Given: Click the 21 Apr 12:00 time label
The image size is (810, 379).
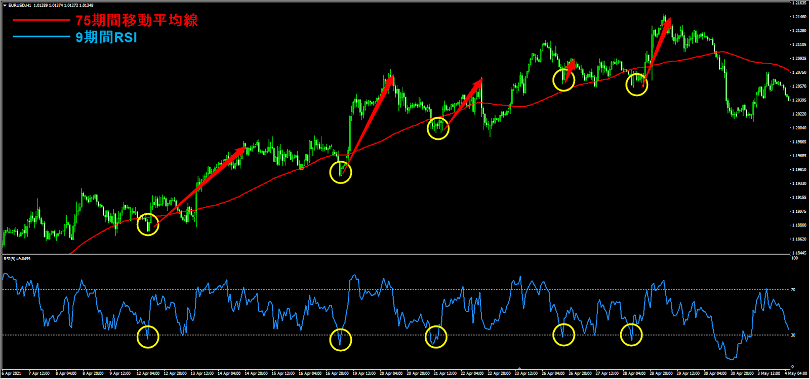Looking at the screenshot, I should click(x=445, y=373).
